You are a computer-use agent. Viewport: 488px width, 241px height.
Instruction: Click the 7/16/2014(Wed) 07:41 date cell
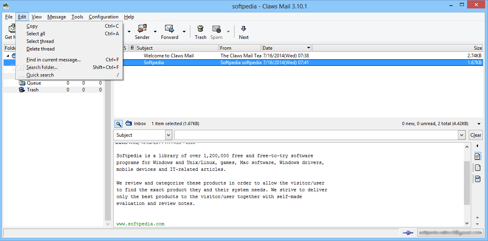pos(286,63)
